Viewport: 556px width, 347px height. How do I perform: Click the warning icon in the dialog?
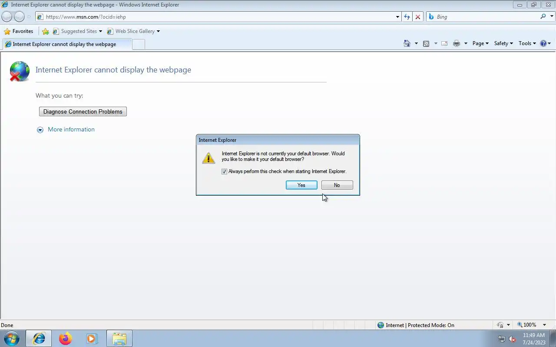208,158
